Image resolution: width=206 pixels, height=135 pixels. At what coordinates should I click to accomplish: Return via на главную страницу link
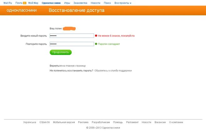click(74, 66)
